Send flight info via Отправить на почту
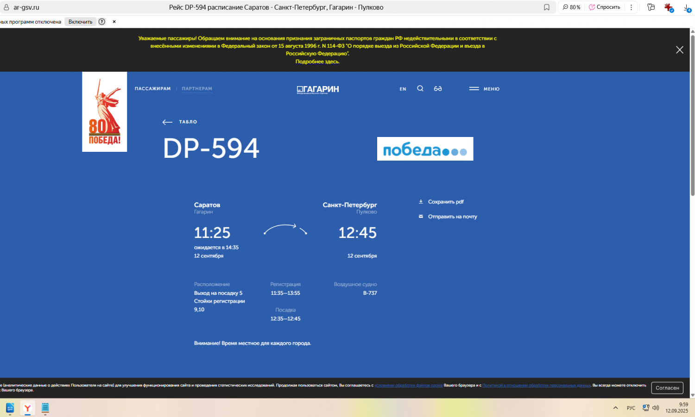Viewport: 695px width, 417px height. (x=452, y=217)
